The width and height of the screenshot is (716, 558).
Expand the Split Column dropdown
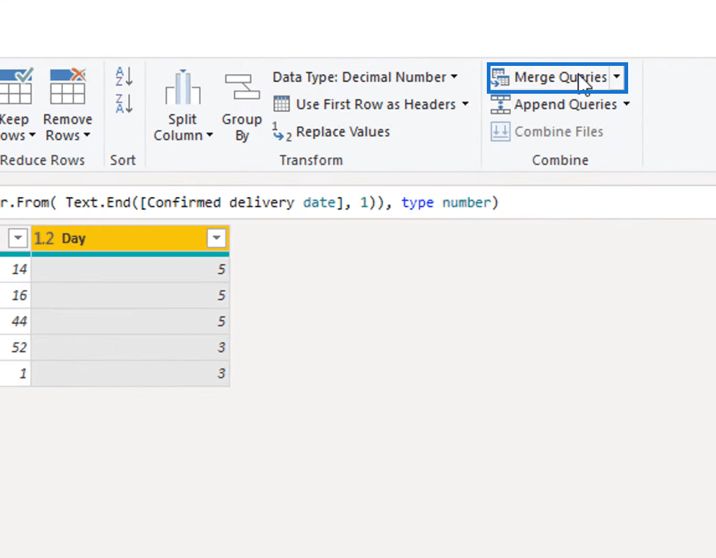point(209,135)
